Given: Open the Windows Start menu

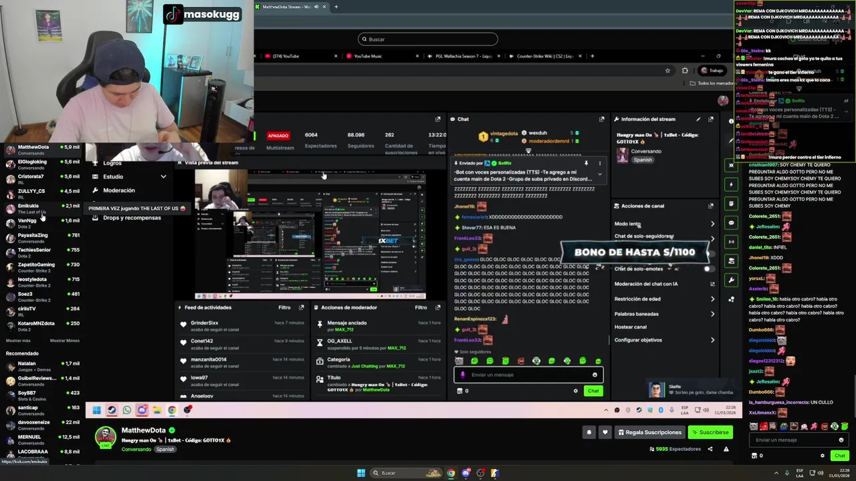Looking at the screenshot, I should pos(361,473).
